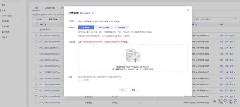Open file b023 jpg name link
The height and width of the screenshot is (107, 240).
coord(49,60)
